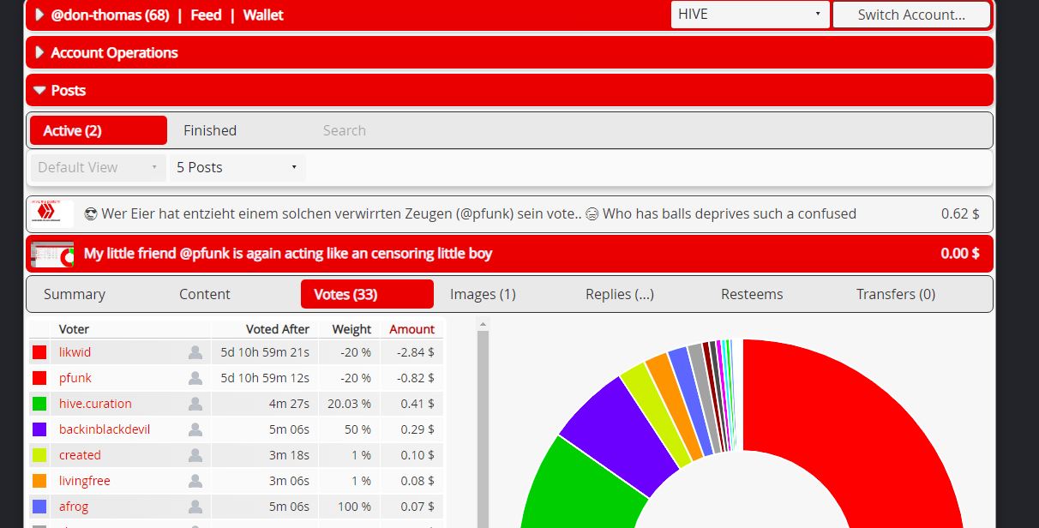Click the votes list scrollbar up arrow

(x=483, y=325)
